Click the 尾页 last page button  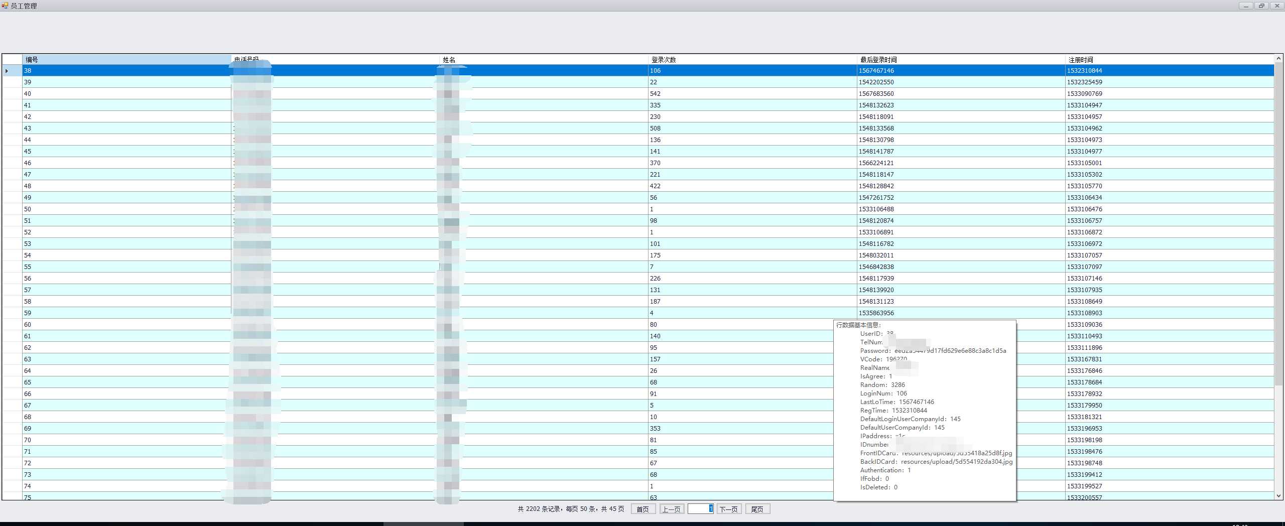(757, 509)
